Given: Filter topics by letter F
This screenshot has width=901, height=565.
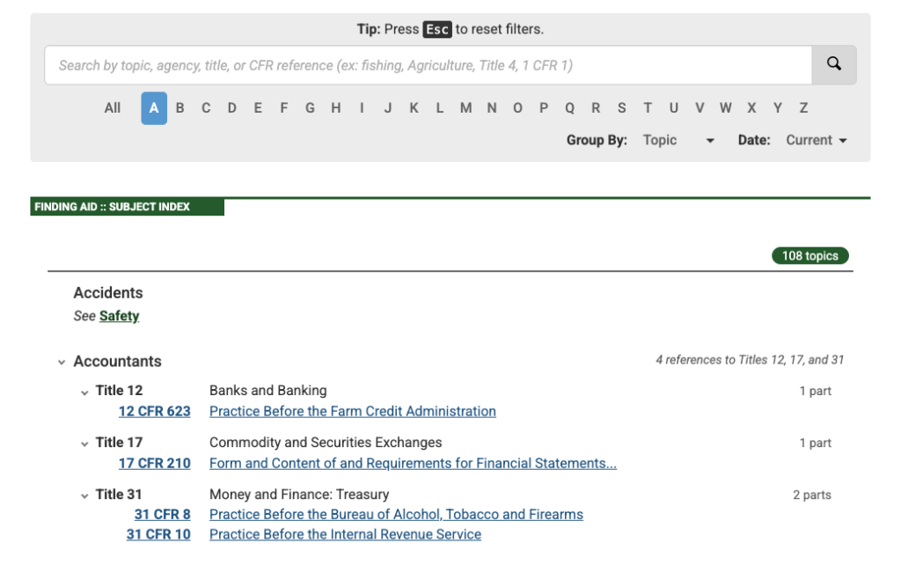Looking at the screenshot, I should [284, 108].
